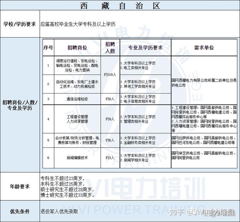240x222 pixels.
Task: Click 应届高校毕业生大学专科及以上学历 text
Action: pyautogui.click(x=78, y=24)
